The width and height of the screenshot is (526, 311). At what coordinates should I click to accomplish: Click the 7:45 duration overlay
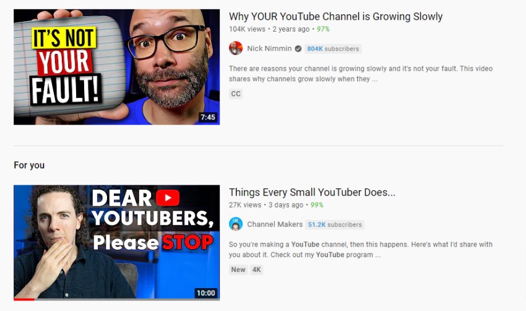pos(208,117)
